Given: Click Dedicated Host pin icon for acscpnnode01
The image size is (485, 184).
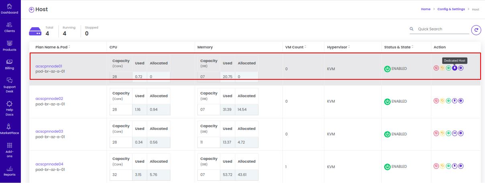Looking at the screenshot, I should pyautogui.click(x=454, y=68).
